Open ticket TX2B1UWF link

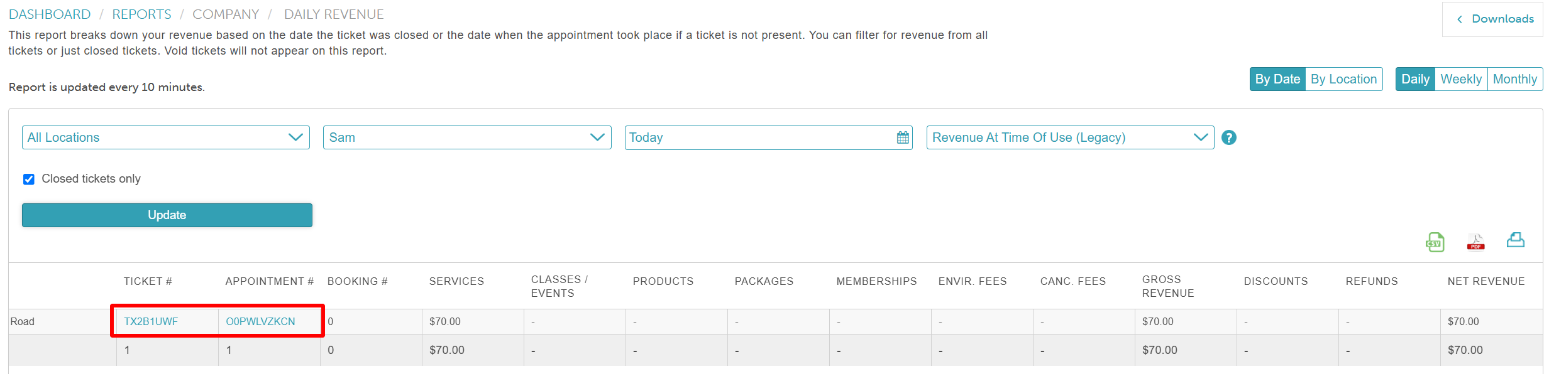point(151,321)
